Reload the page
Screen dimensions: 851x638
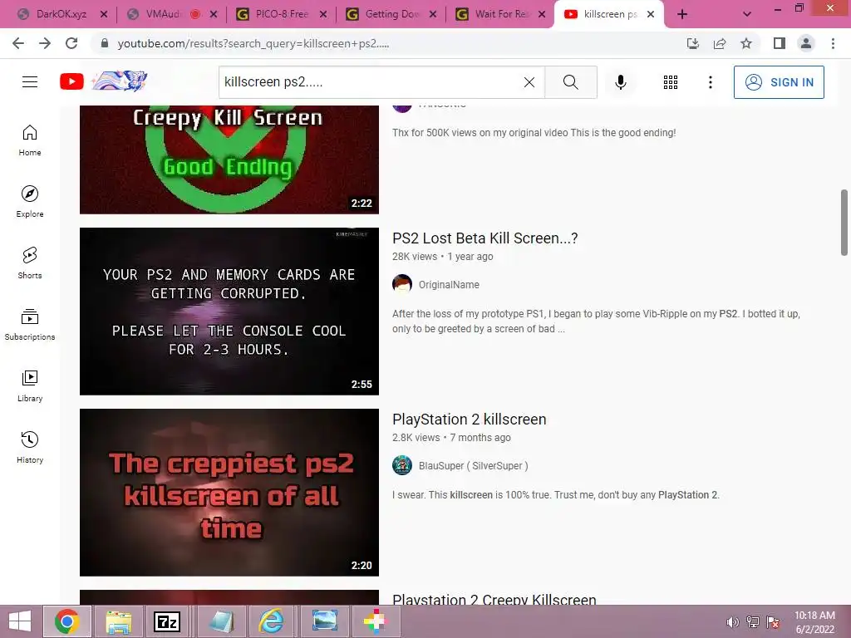(71, 43)
